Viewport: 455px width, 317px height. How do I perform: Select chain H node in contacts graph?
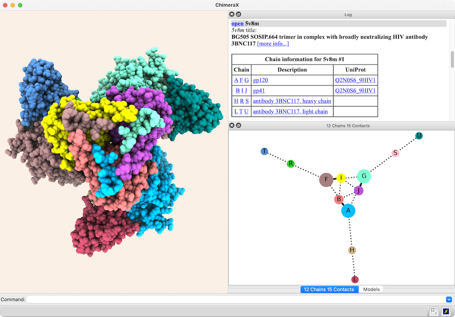pos(352,250)
